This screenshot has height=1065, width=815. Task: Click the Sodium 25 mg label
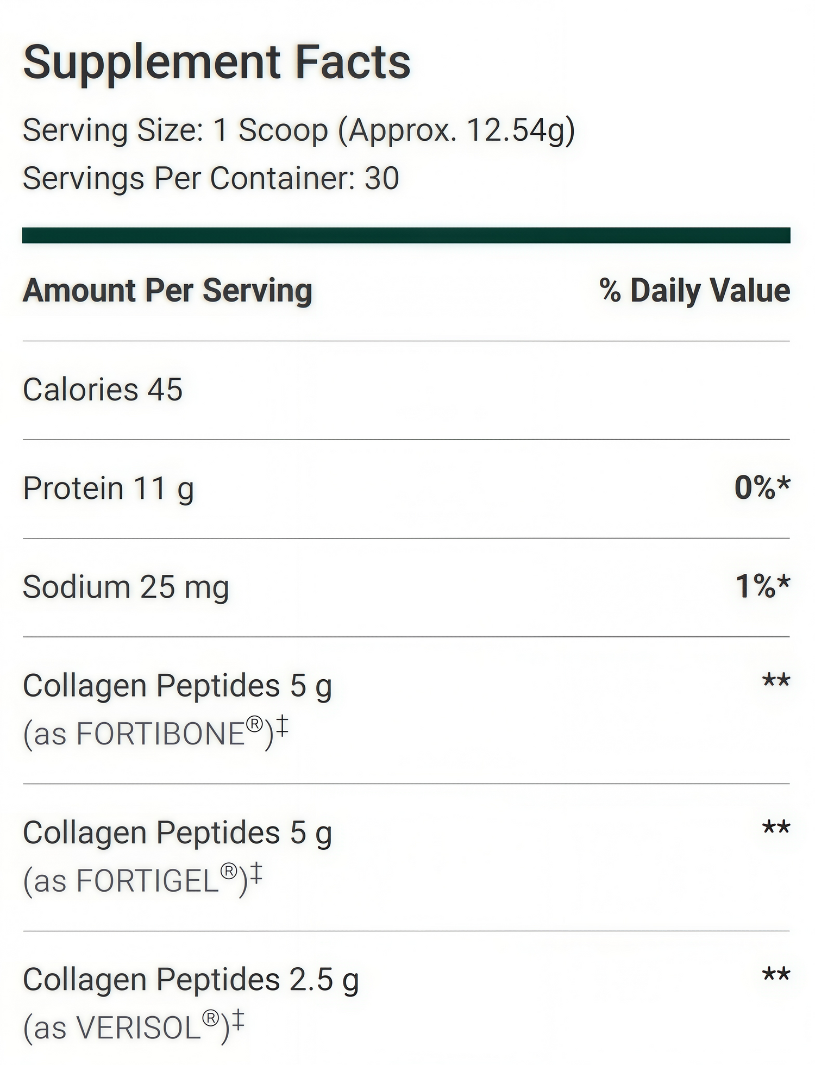pyautogui.click(x=126, y=587)
